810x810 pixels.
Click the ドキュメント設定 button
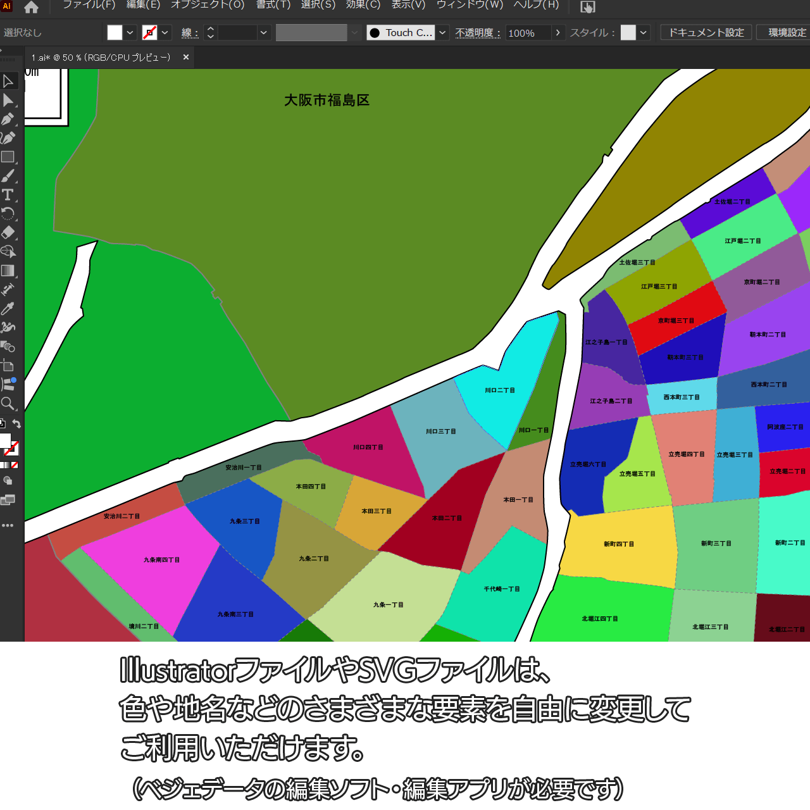tap(706, 32)
